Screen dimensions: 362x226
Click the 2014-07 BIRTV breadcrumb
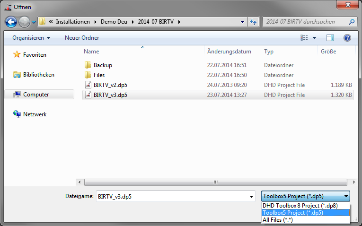[x=156, y=22]
